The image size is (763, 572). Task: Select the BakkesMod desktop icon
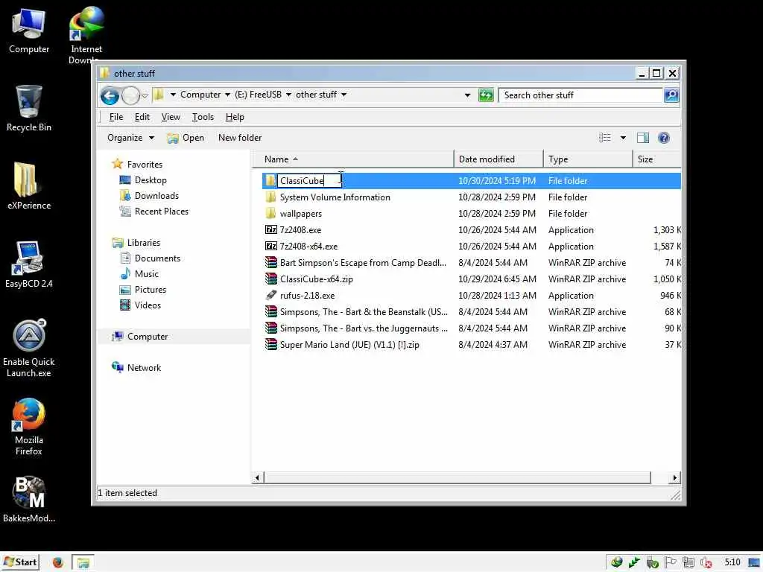[29, 499]
